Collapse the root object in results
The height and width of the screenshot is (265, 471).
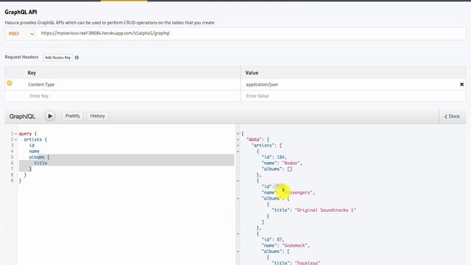point(238,134)
